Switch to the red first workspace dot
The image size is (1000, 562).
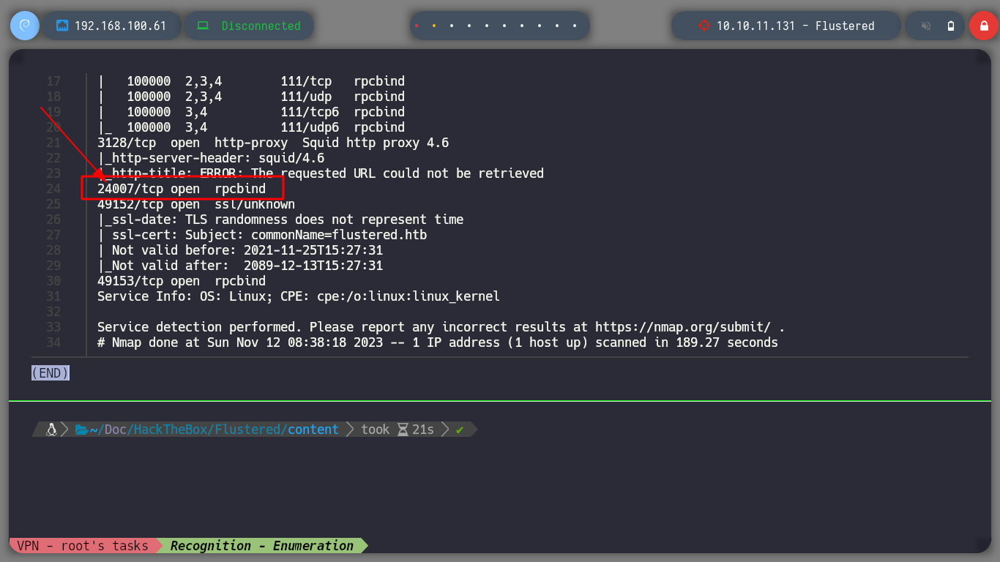pyautogui.click(x=417, y=26)
